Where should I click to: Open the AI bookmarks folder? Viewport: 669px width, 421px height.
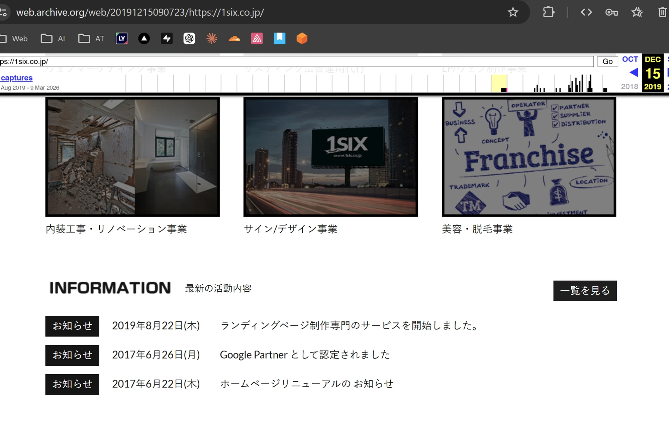point(53,39)
